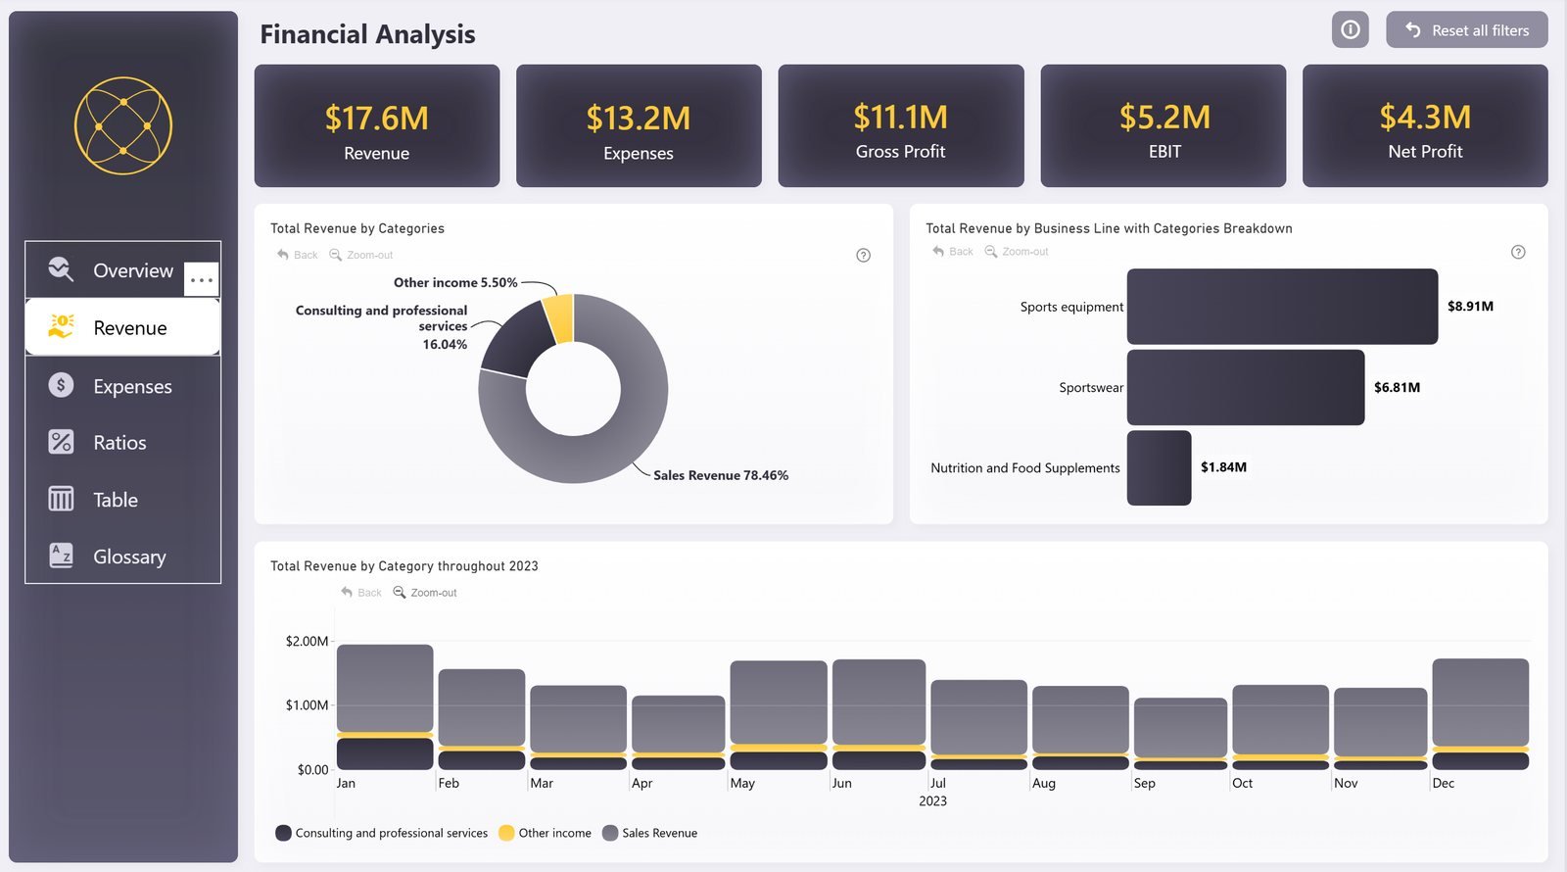Click help icon on Business Line chart
The image size is (1567, 872).
pos(1518,252)
